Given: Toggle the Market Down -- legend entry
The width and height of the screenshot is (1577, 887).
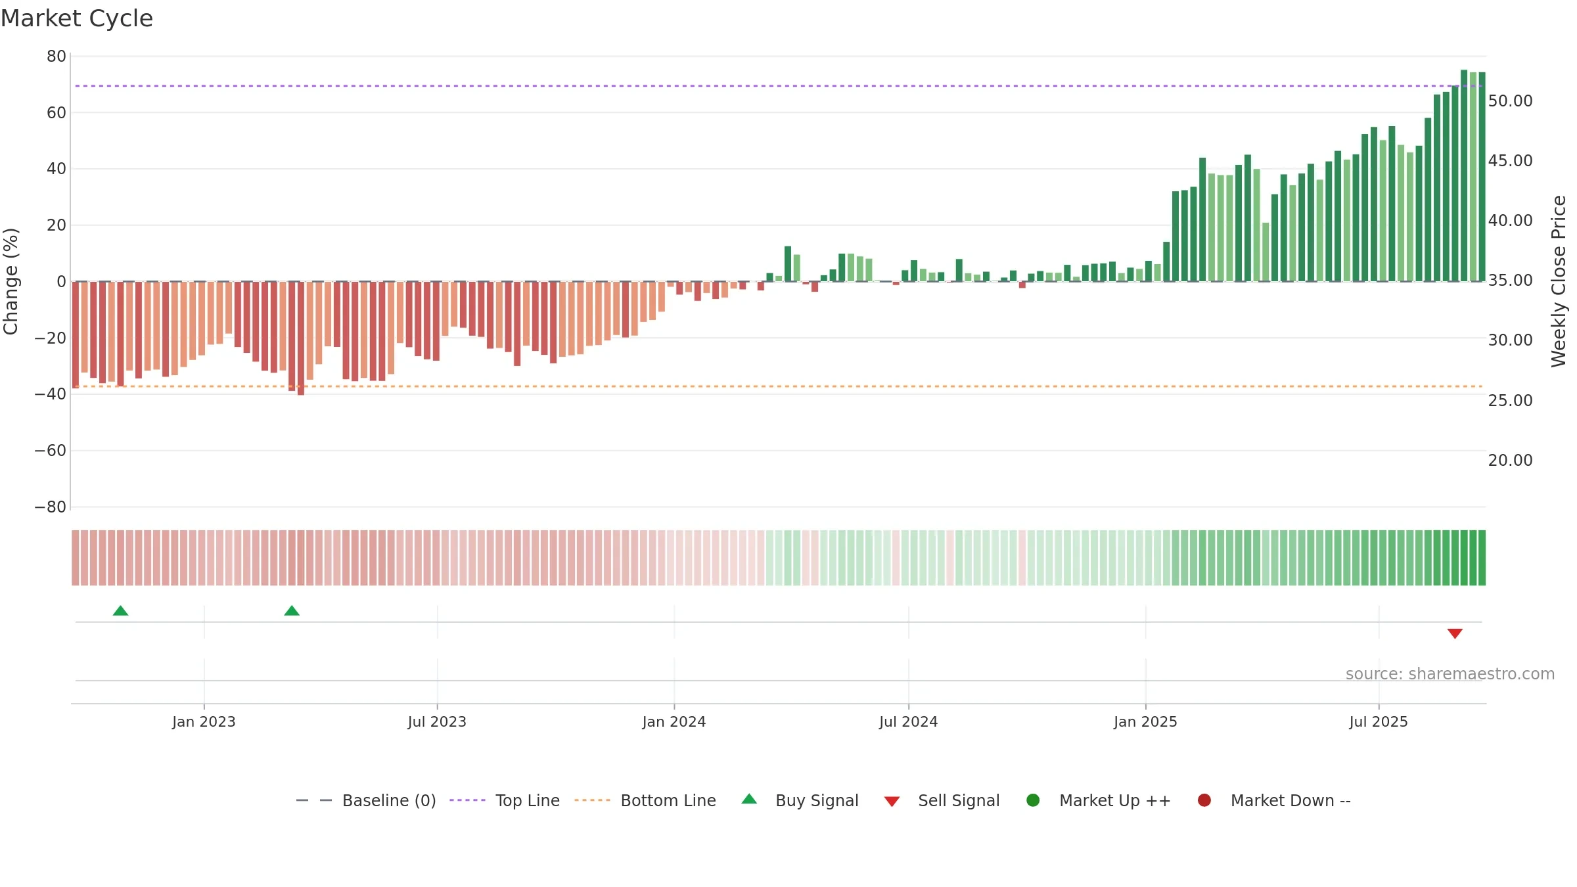Looking at the screenshot, I should coord(1274,800).
